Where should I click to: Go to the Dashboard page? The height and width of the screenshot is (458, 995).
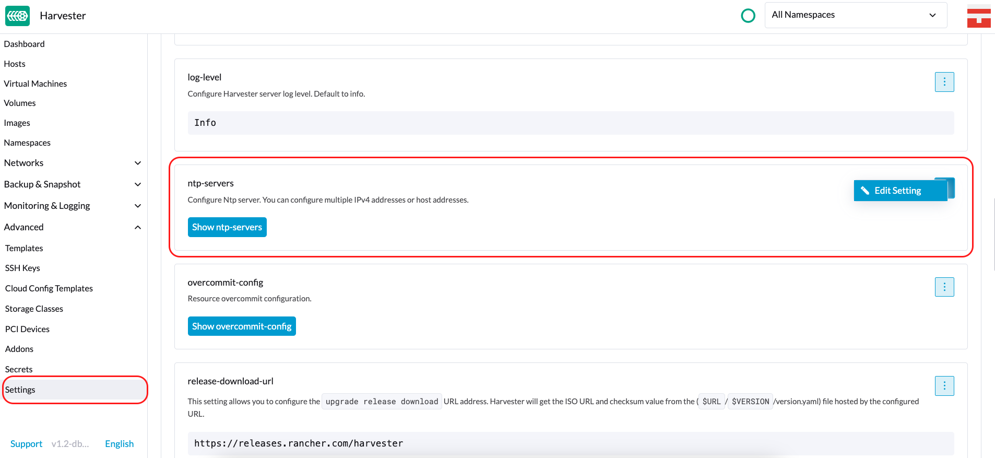tap(25, 44)
